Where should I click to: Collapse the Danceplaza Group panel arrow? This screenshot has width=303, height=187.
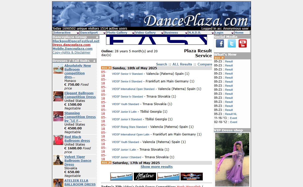(x=97, y=37)
